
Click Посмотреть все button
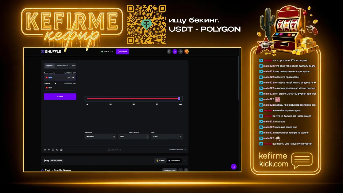tap(170, 170)
